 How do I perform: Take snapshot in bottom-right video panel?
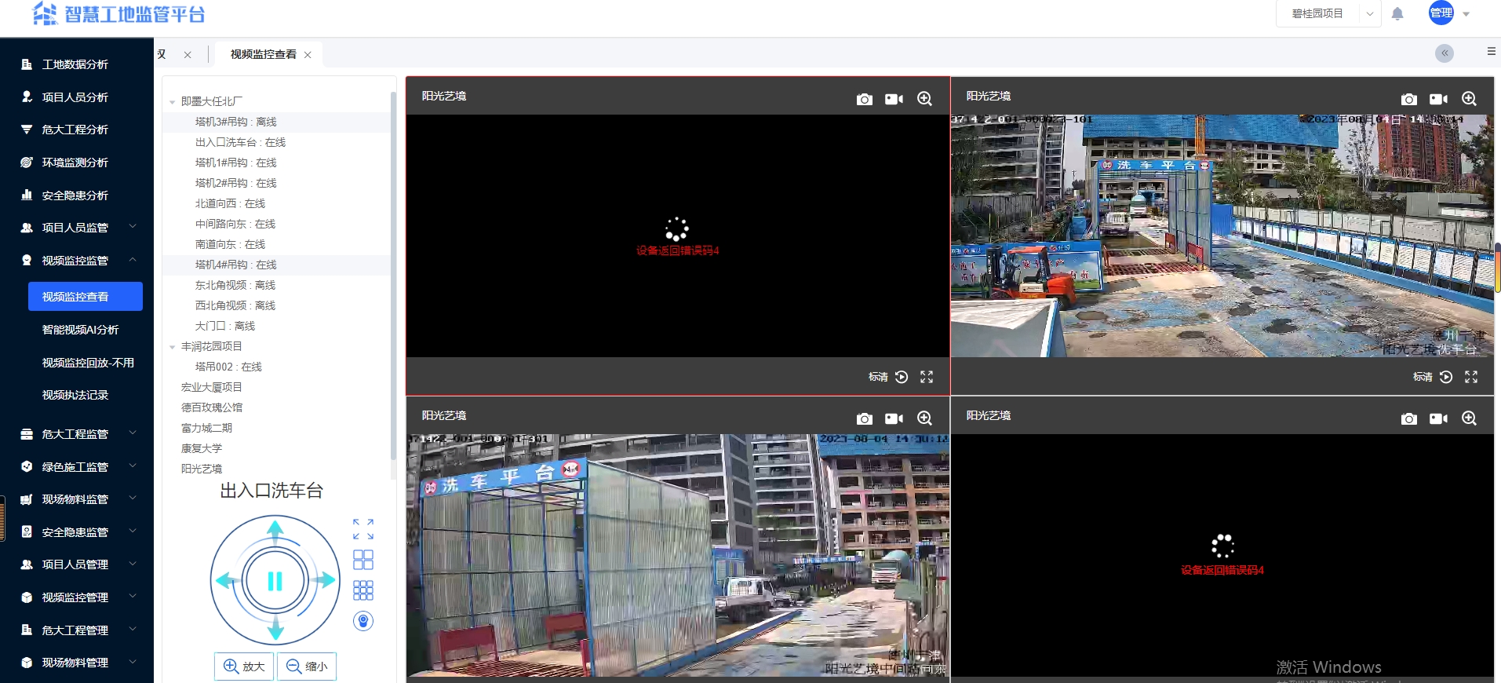[x=1408, y=418]
